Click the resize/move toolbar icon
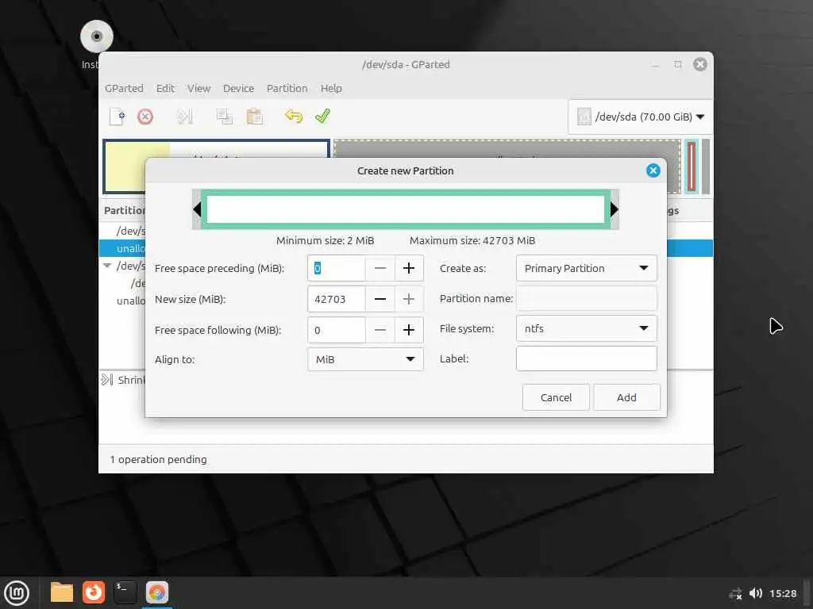Viewport: 813px width, 609px height. click(184, 117)
